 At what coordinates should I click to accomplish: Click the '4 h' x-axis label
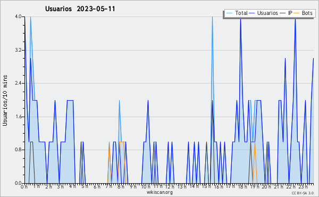pos(73,186)
